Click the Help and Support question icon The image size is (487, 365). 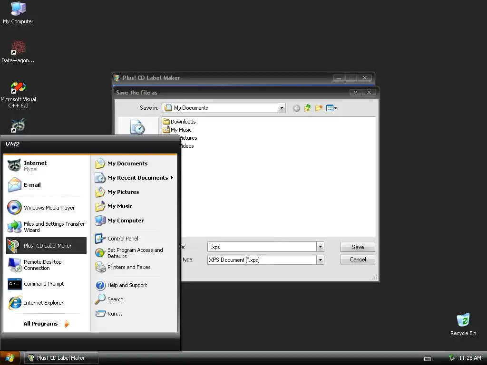tap(100, 285)
